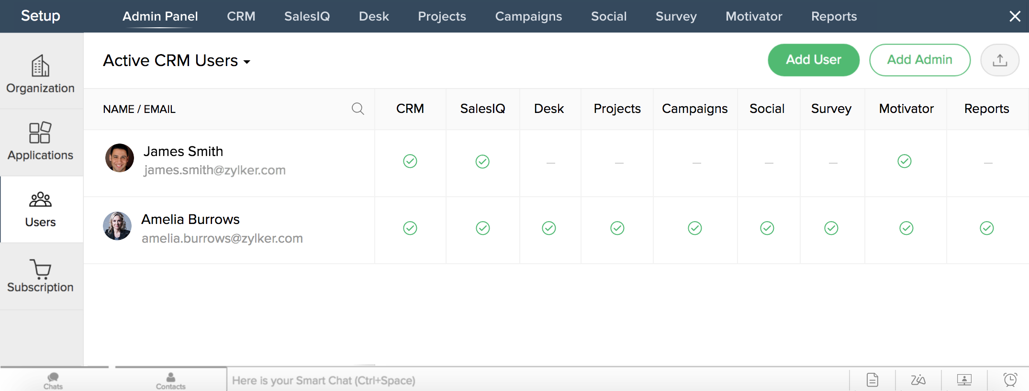Toggle Desk access for Amelia Burrows
Image resolution: width=1029 pixels, height=391 pixels.
click(x=549, y=228)
